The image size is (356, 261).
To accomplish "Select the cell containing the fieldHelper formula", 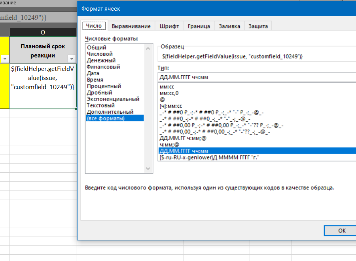I will pyautogui.click(x=43, y=86).
